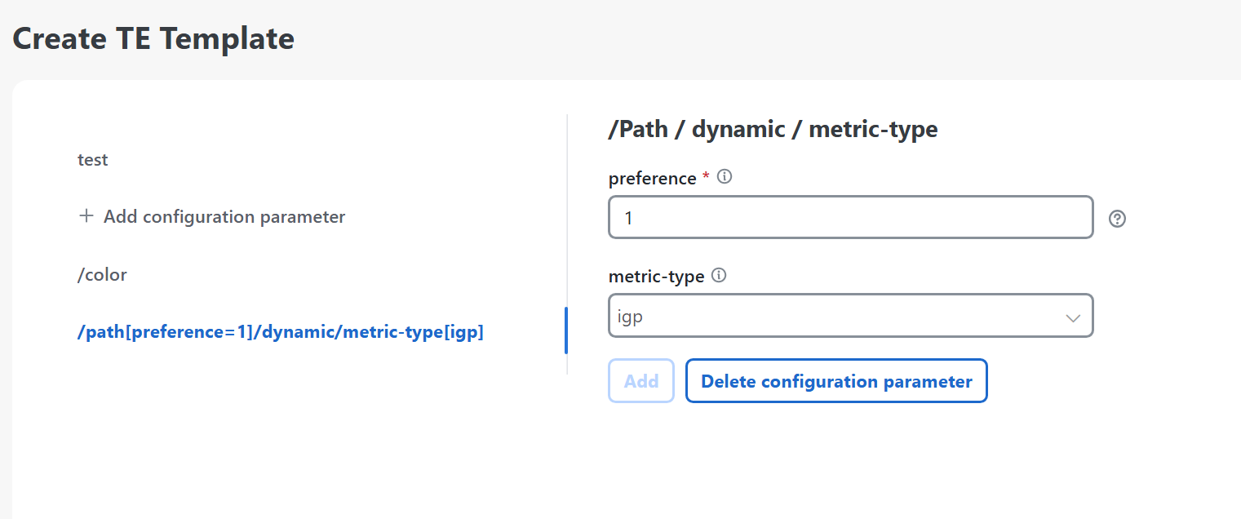Select the /color parameter entry

[x=103, y=275]
